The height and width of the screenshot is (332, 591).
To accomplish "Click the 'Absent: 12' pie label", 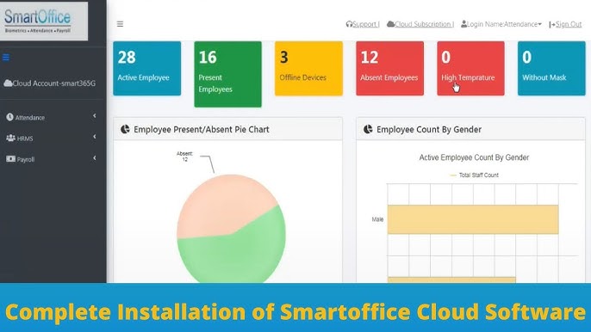I will 184,157.
